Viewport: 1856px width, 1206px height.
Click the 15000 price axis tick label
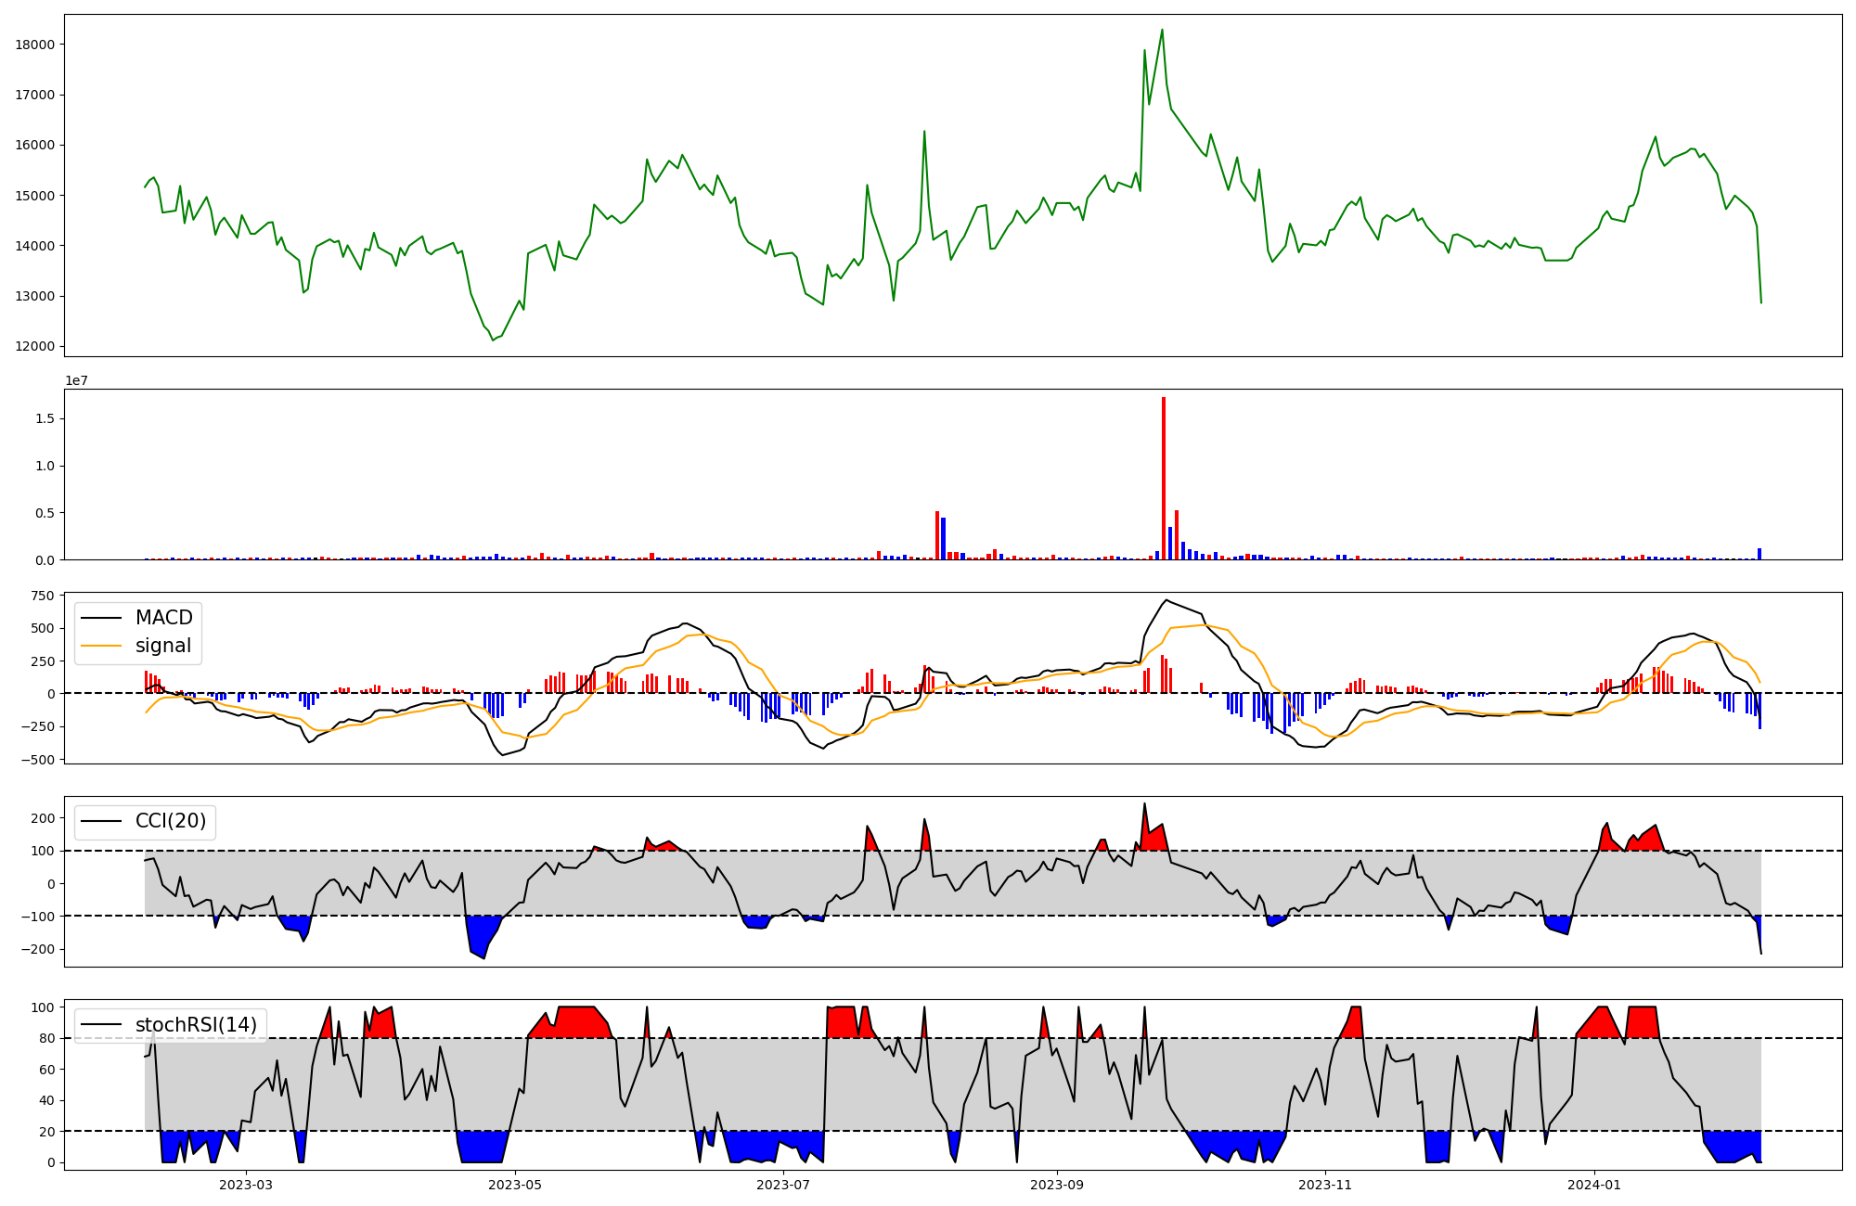pyautogui.click(x=34, y=196)
